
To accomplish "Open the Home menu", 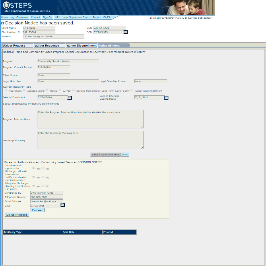I will click(x=5, y=17).
